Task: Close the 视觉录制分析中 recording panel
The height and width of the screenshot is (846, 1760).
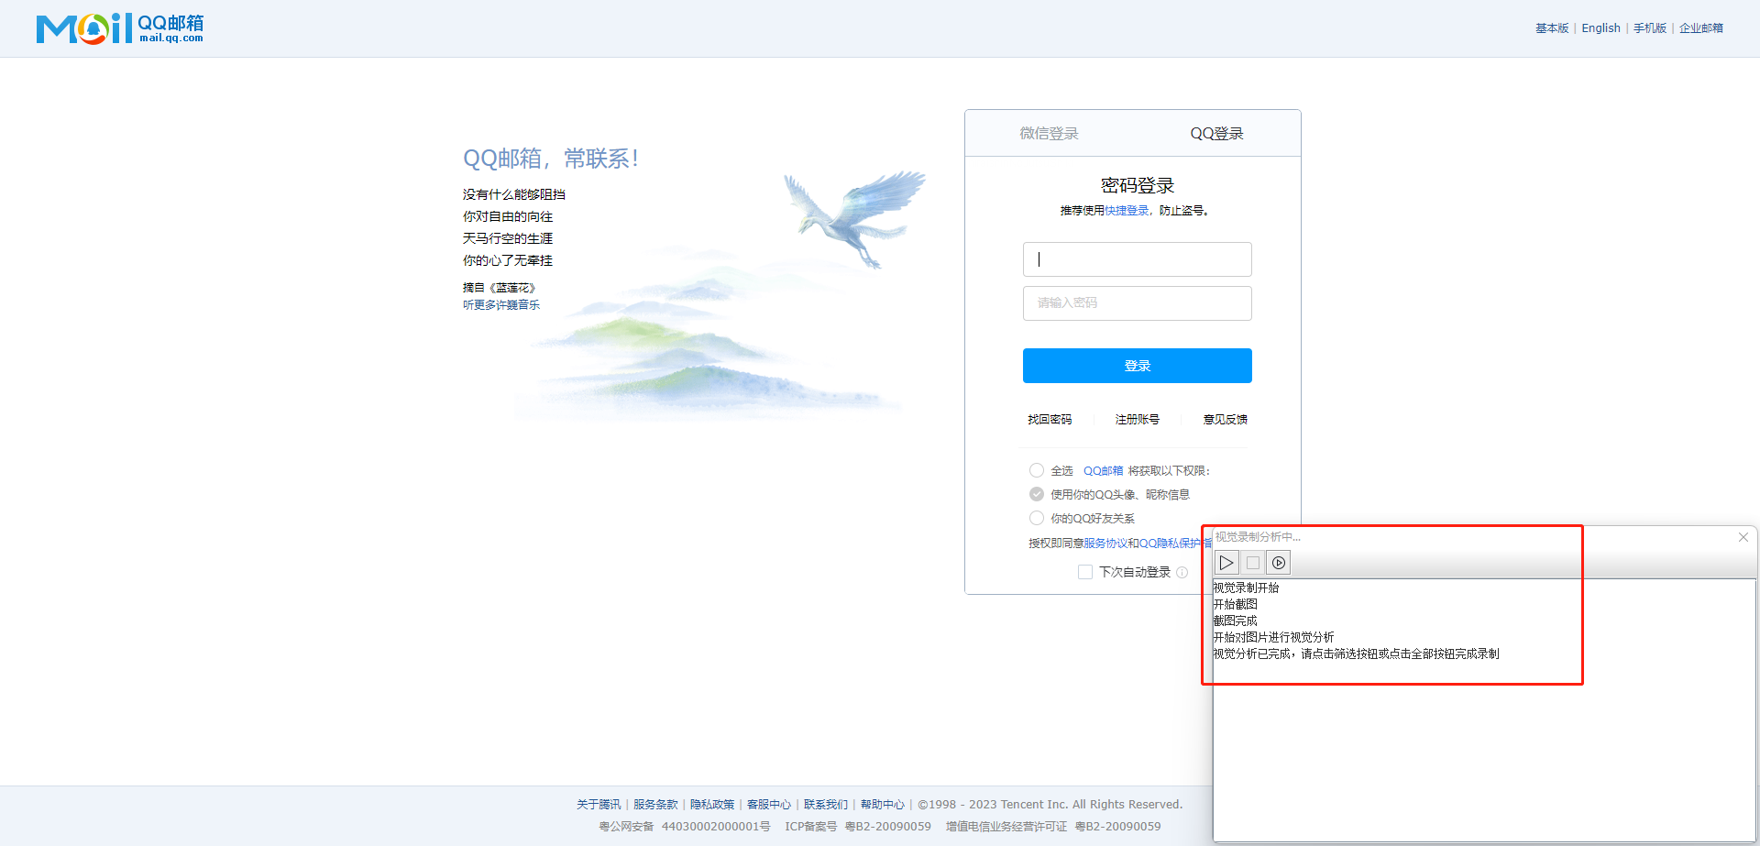Action: (x=1743, y=537)
